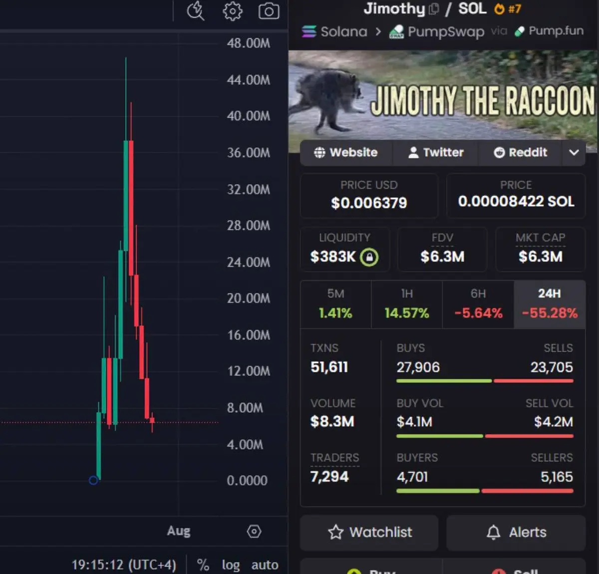Viewport: 599px width, 574px height.
Task: Click the BUYERS 4,701 value
Action: 412,477
